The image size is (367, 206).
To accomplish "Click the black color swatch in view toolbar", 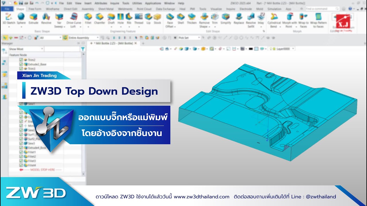I will (x=251, y=49).
